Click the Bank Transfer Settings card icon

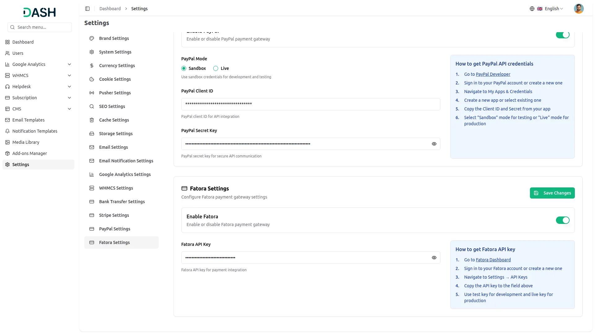click(92, 202)
